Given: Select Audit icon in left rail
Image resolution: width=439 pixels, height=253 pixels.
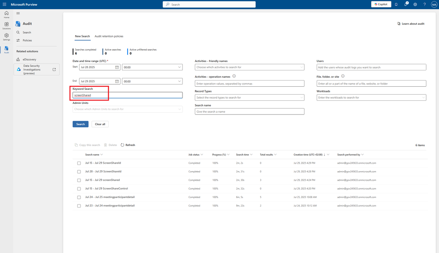Looking at the screenshot, I should pyautogui.click(x=7, y=50).
